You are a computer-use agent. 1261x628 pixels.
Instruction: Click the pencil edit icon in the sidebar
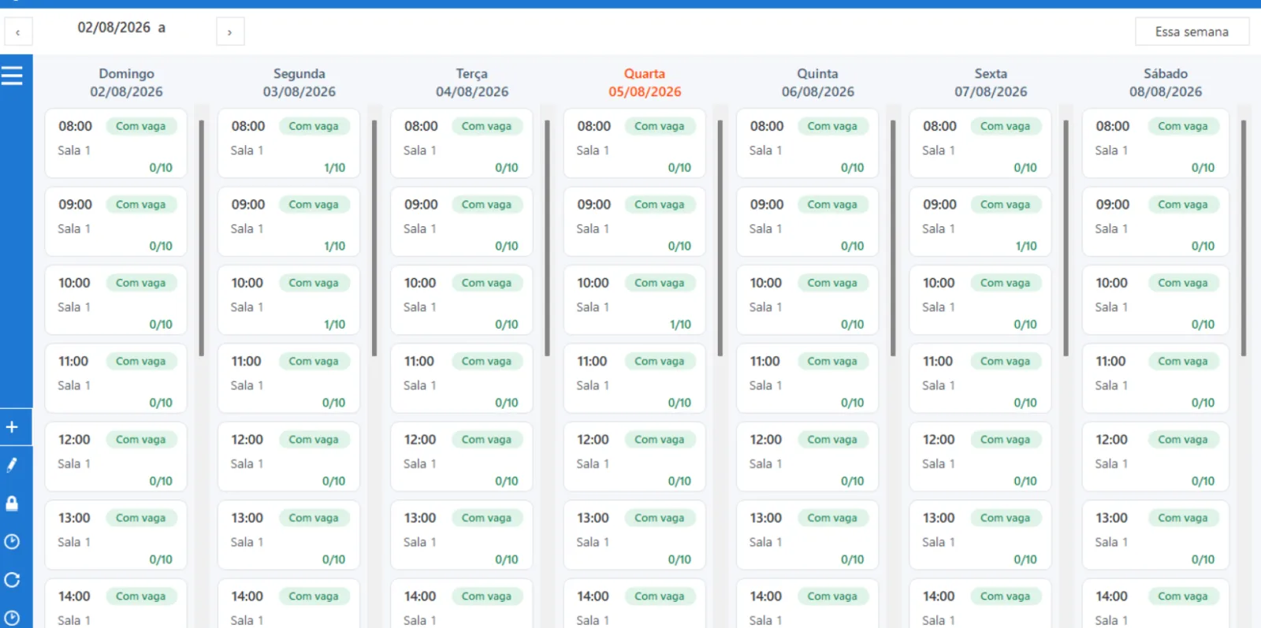pyautogui.click(x=12, y=465)
